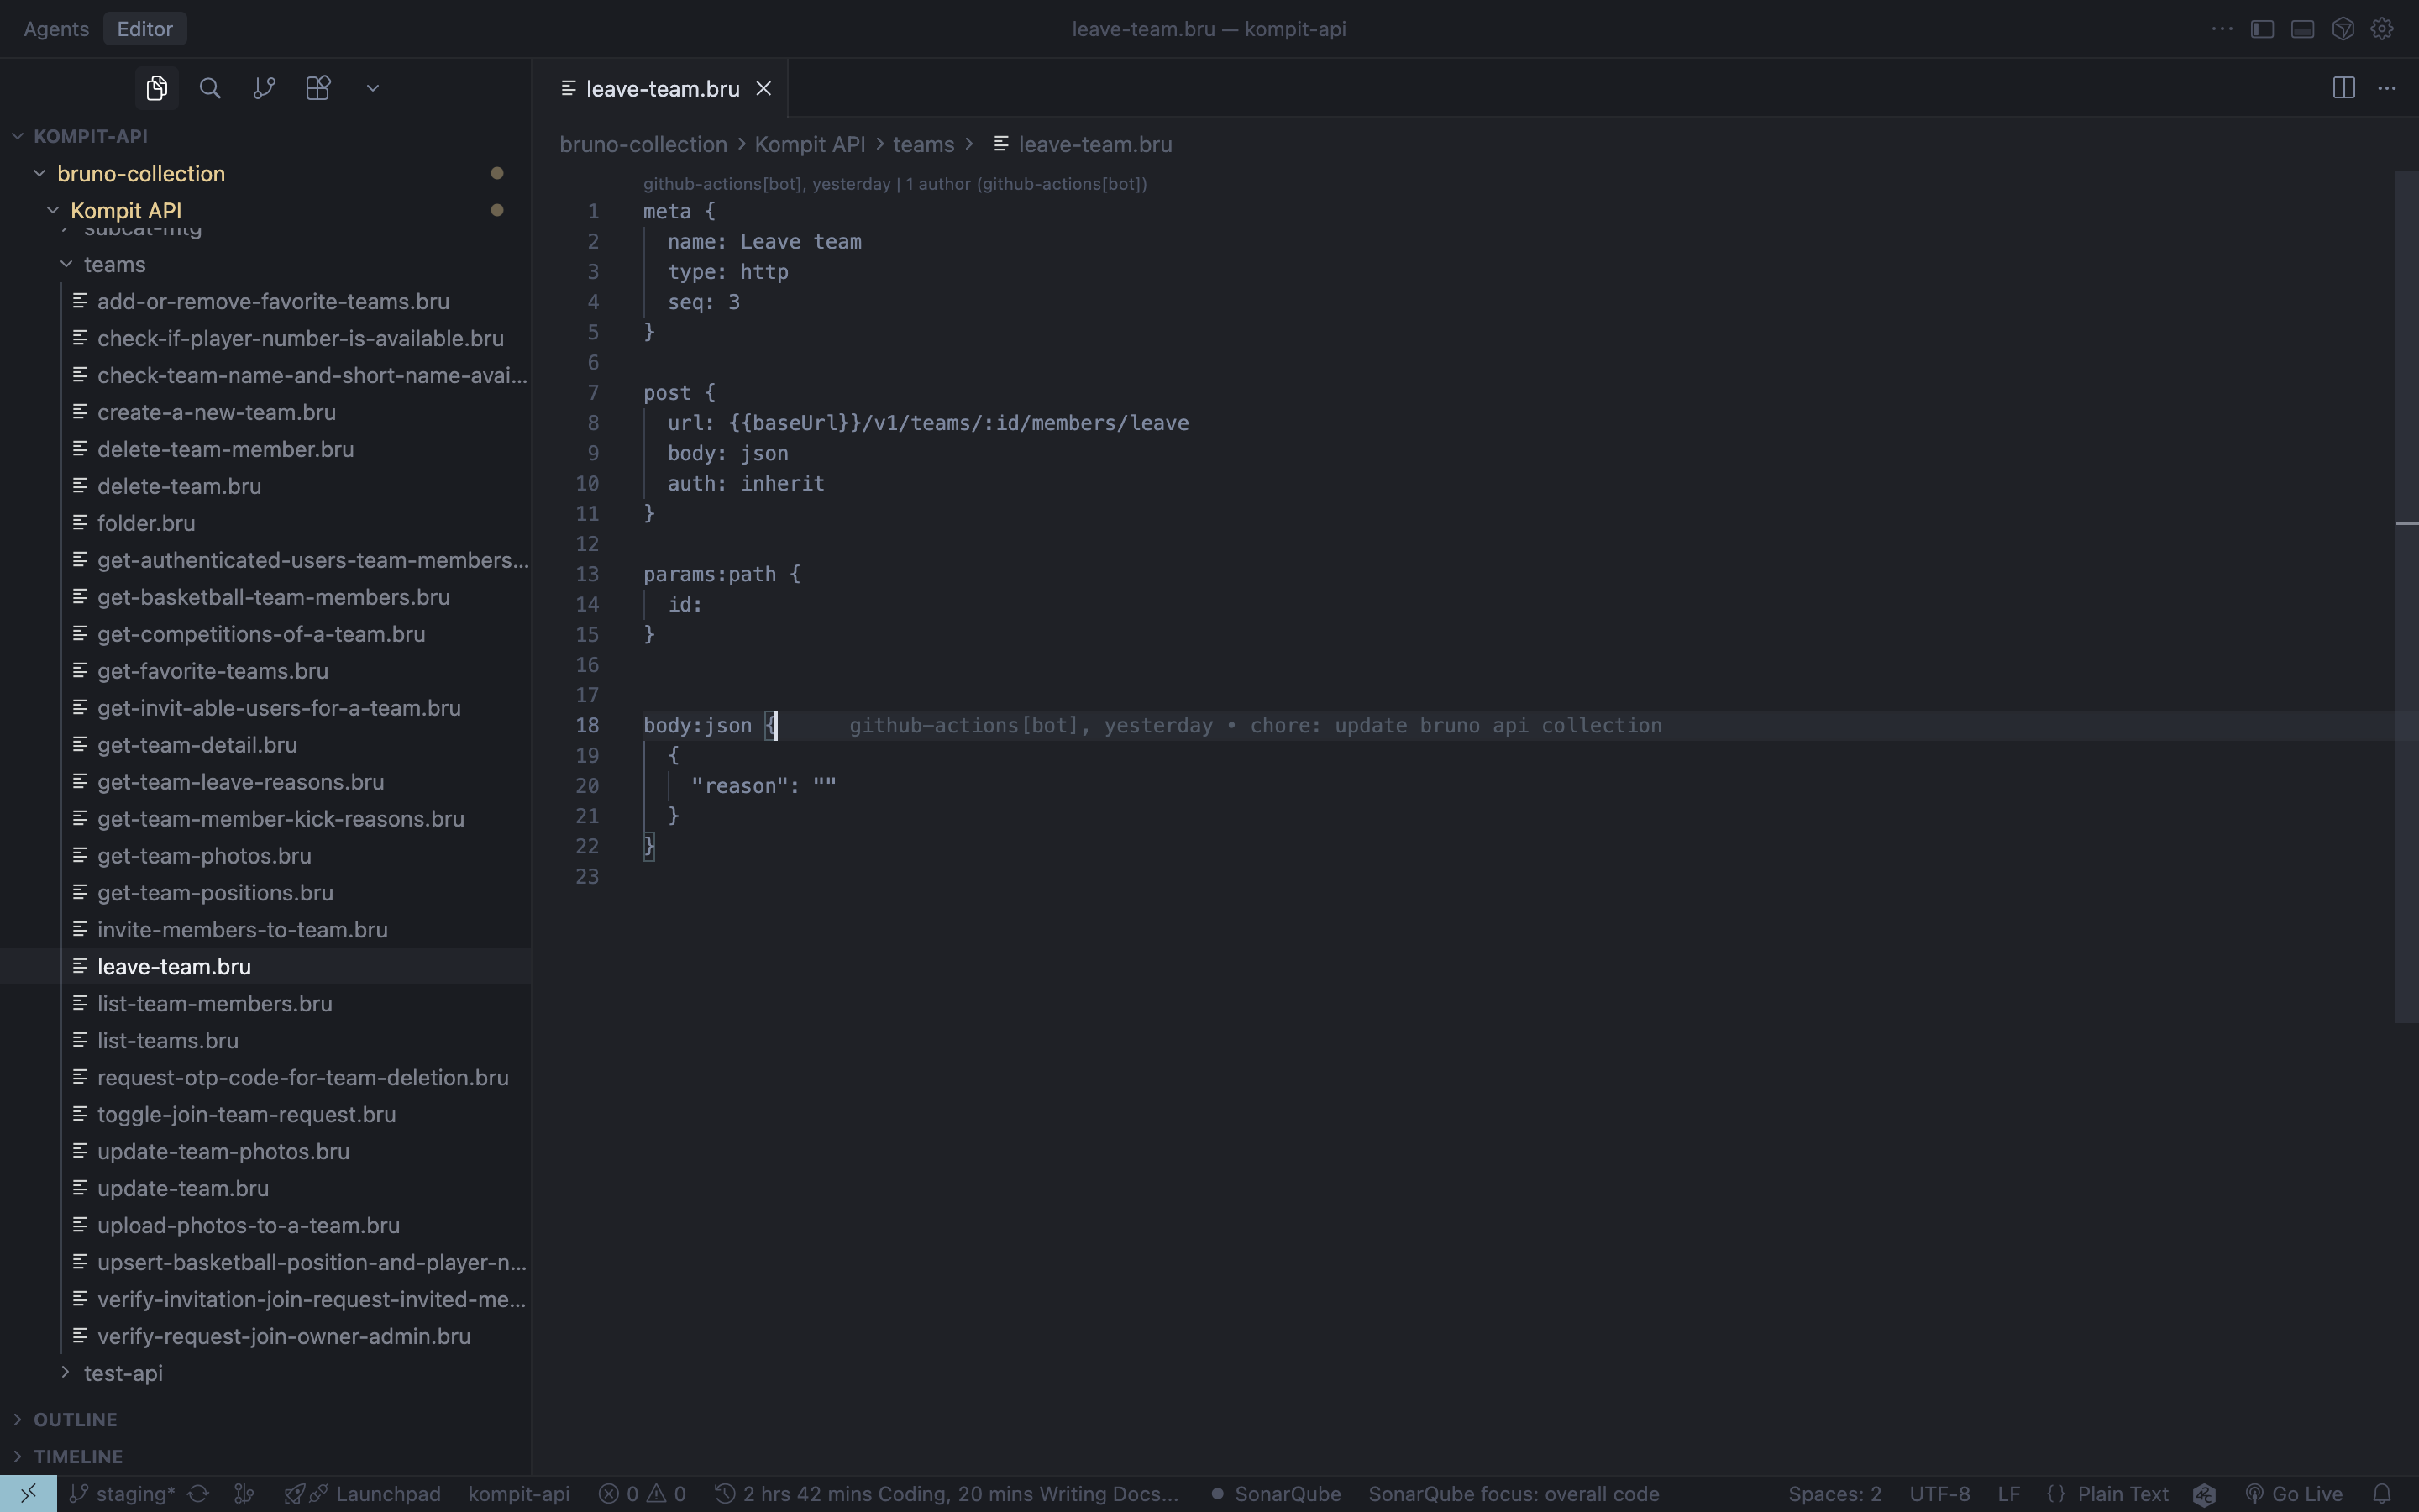Viewport: 2419px width, 1512px height.
Task: Open the Explorer files view
Action: (x=157, y=88)
